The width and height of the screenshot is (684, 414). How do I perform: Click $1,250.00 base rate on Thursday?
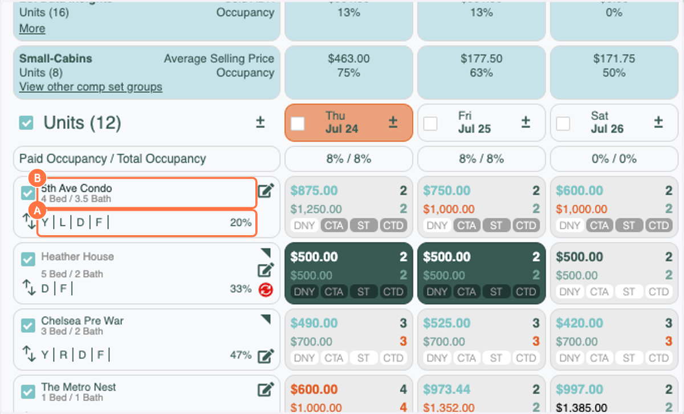click(316, 209)
